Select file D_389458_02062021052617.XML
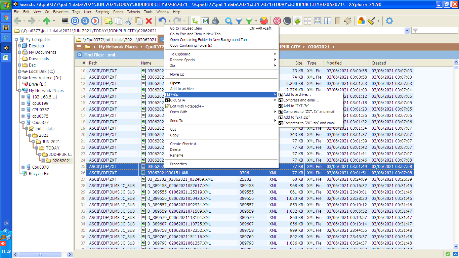Screen dimensions: 459x258 click(179, 186)
